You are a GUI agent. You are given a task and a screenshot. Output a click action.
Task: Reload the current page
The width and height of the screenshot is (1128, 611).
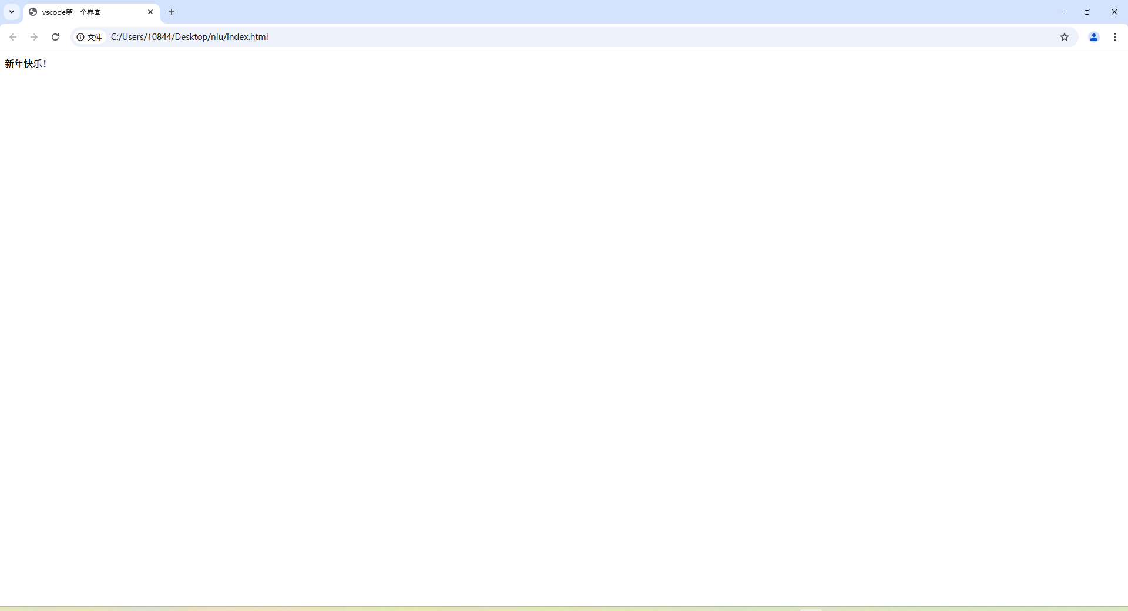point(55,36)
